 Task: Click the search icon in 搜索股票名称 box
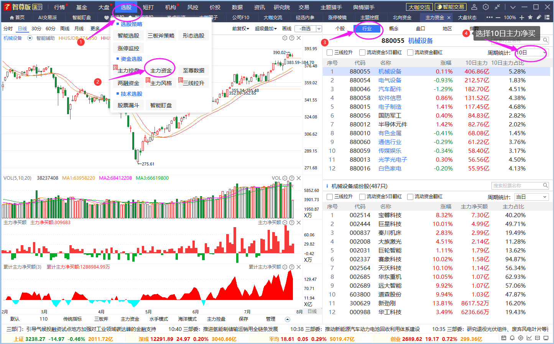545,185
